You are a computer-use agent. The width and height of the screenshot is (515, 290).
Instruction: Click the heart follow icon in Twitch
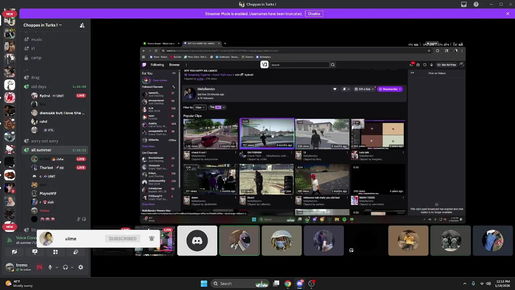pyautogui.click(x=335, y=89)
